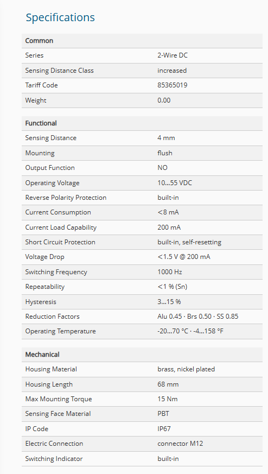
Task: Click the Weight value 0.00
Action: [164, 100]
